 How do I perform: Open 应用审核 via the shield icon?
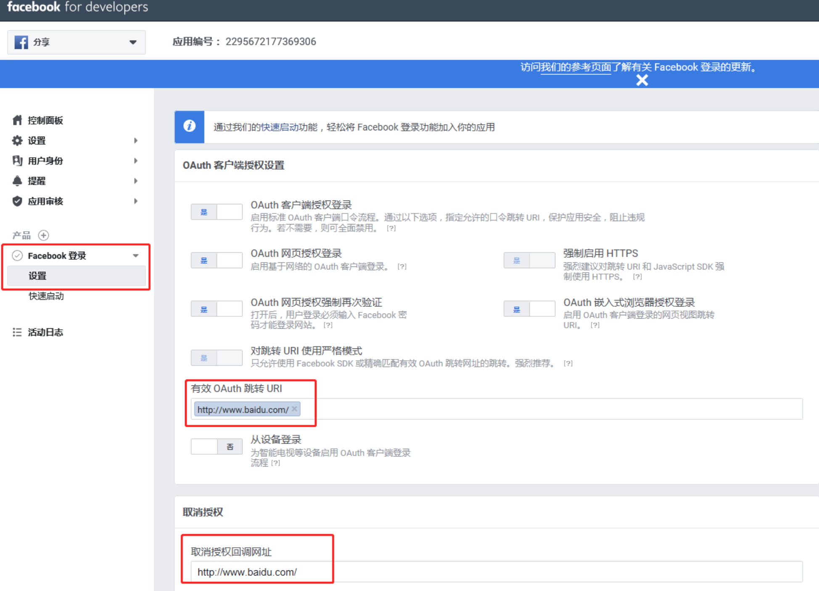point(17,201)
